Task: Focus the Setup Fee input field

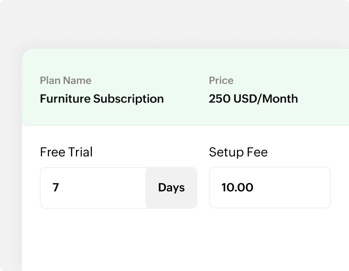Action: click(x=270, y=188)
